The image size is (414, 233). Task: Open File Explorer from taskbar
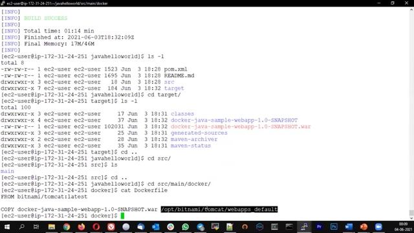click(52, 227)
